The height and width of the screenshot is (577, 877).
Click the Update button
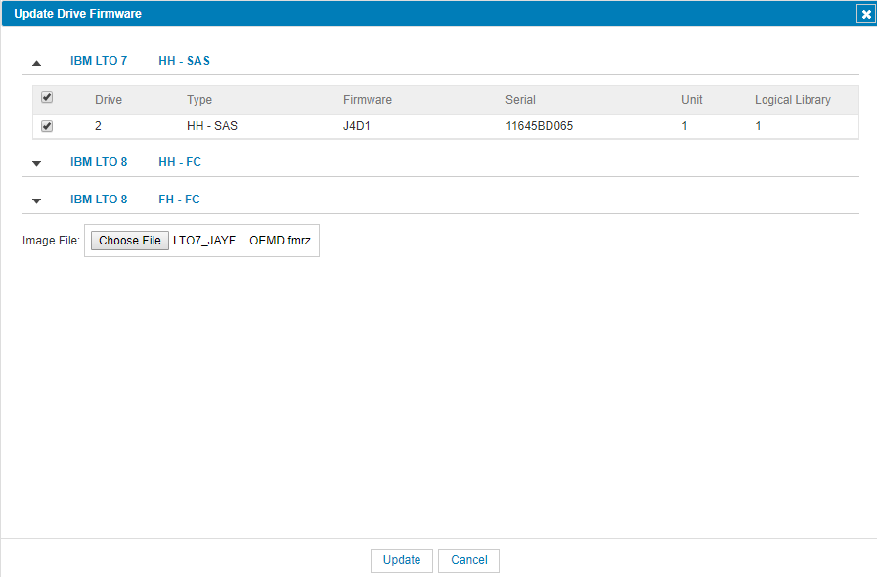pos(402,560)
